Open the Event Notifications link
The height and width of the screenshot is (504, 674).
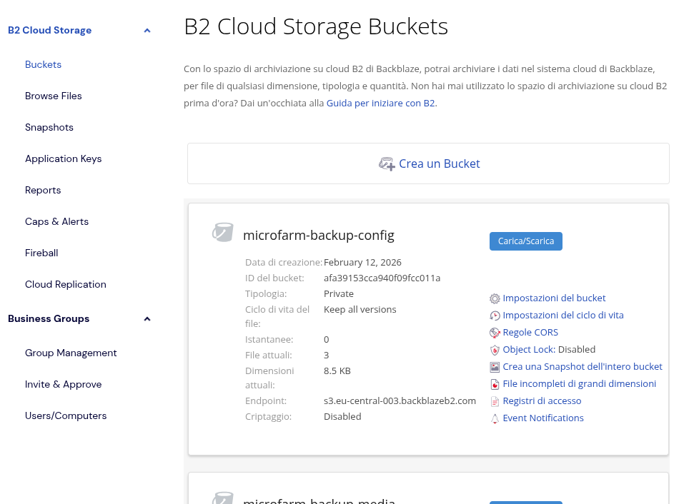[543, 418]
